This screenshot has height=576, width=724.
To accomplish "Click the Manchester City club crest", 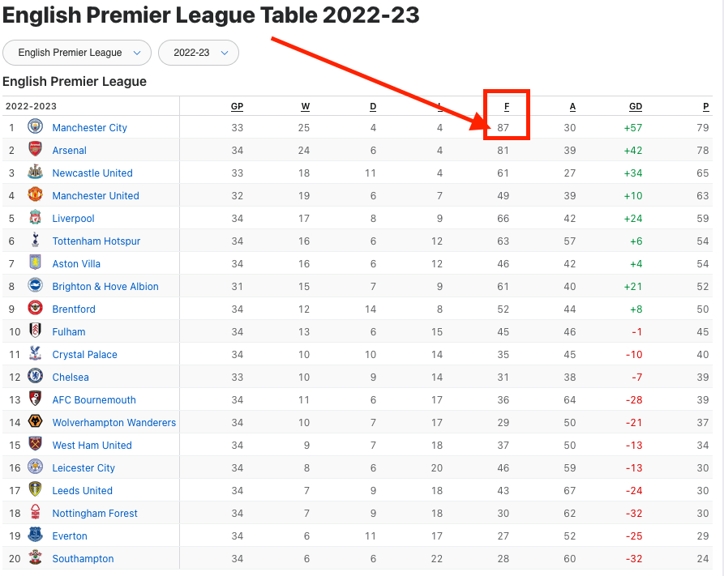I will (x=35, y=127).
